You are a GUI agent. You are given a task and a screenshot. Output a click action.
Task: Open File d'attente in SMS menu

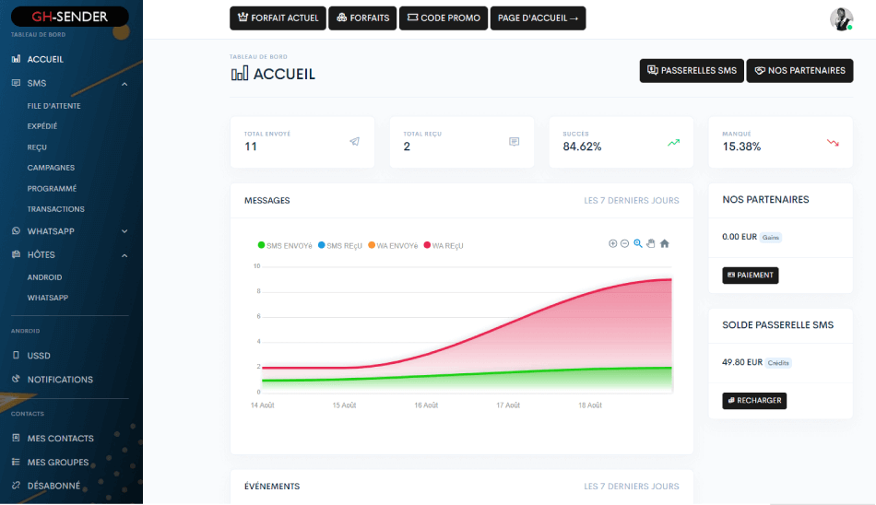tap(53, 106)
